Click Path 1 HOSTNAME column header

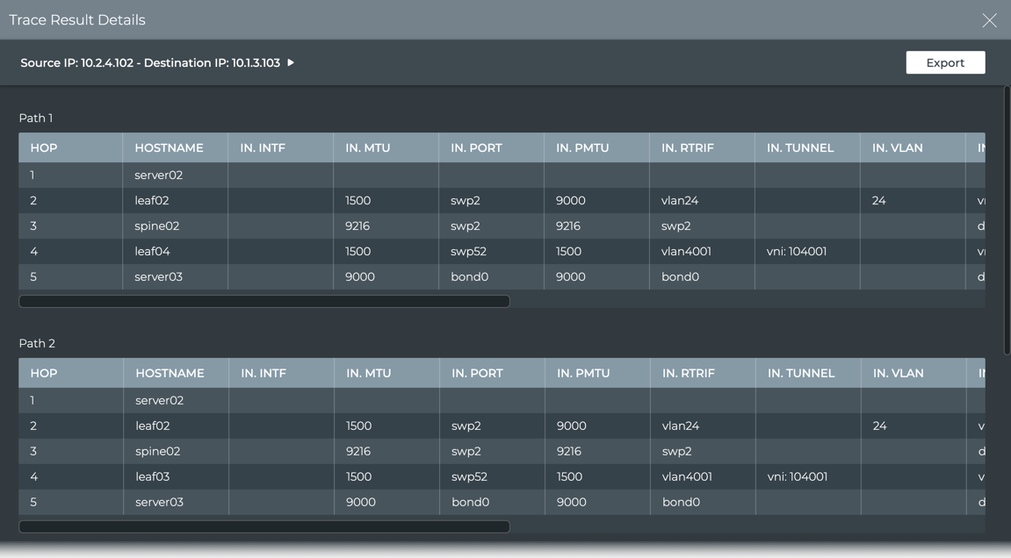169,147
